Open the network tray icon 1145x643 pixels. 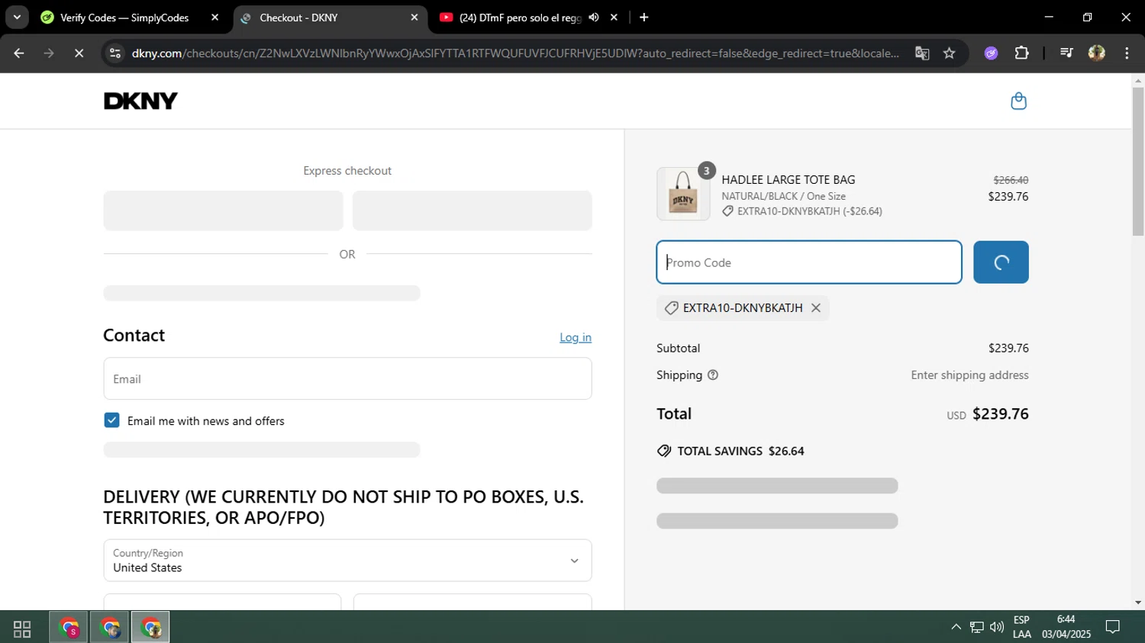click(x=976, y=627)
